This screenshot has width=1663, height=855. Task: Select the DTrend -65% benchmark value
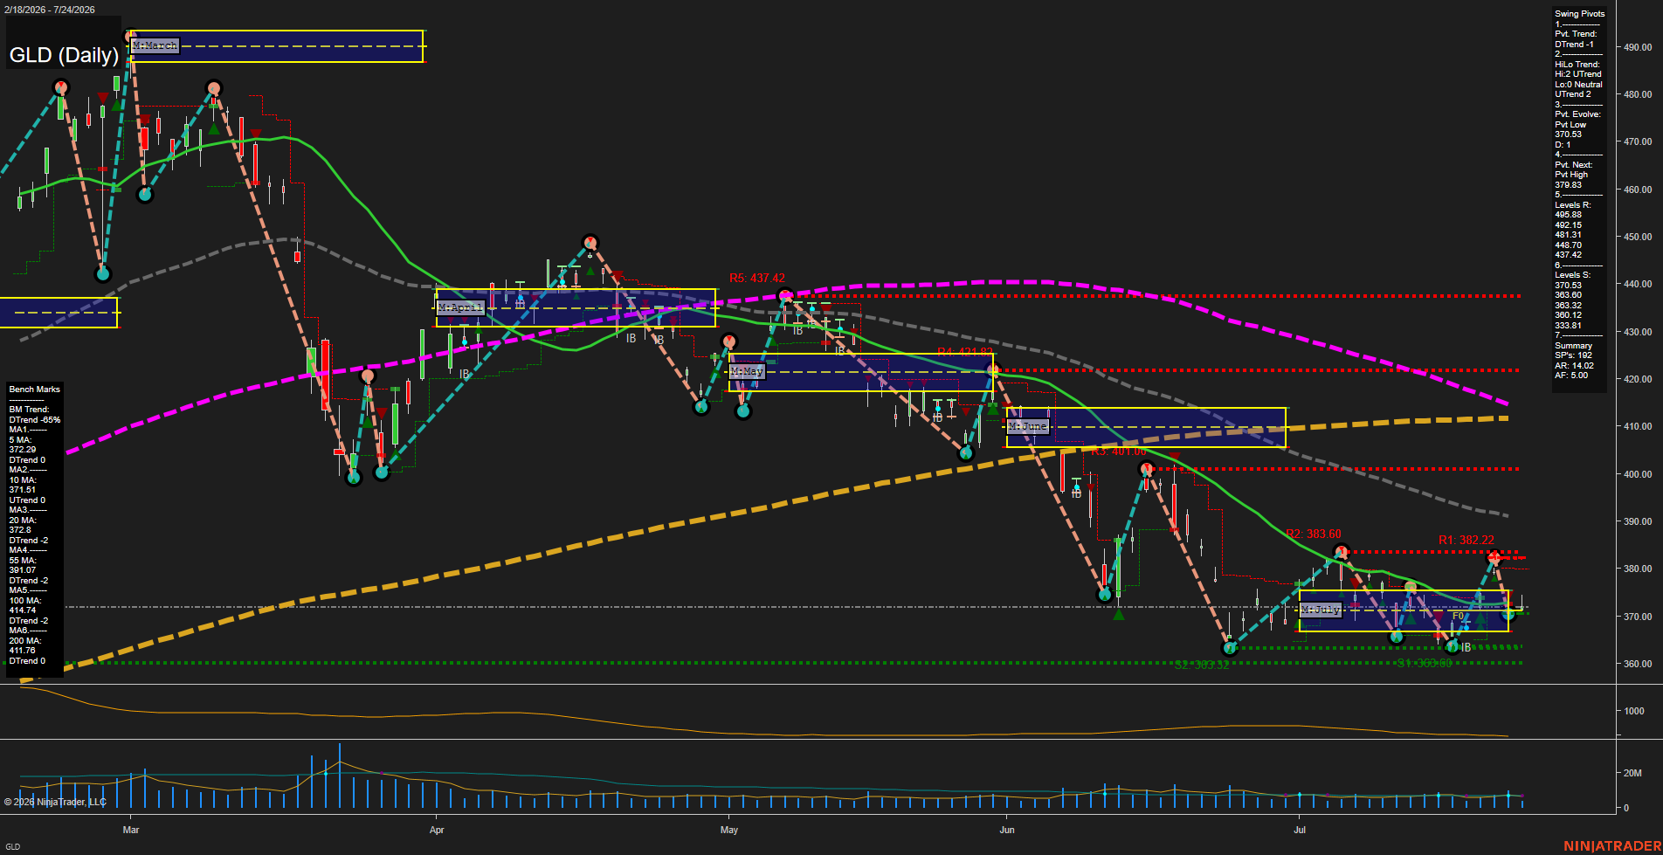35,420
